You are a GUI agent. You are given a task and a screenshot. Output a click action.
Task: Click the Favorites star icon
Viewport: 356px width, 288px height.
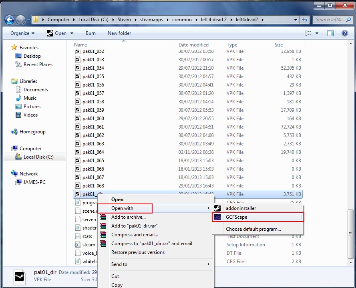click(x=14, y=48)
